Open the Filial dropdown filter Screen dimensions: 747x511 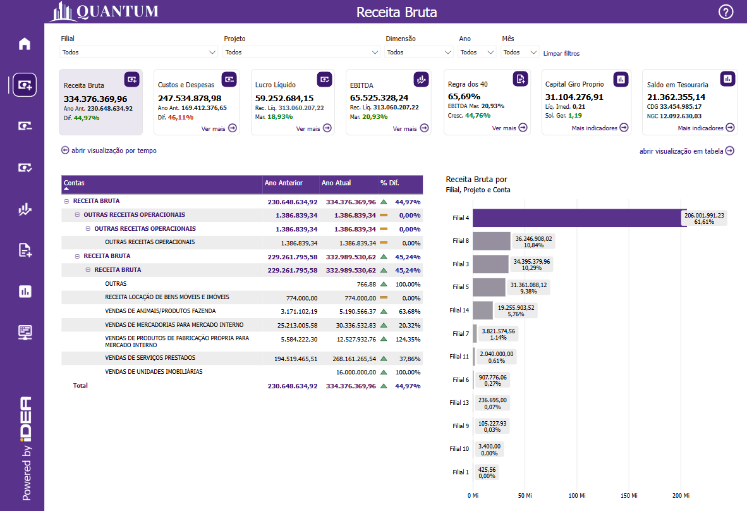click(x=138, y=52)
